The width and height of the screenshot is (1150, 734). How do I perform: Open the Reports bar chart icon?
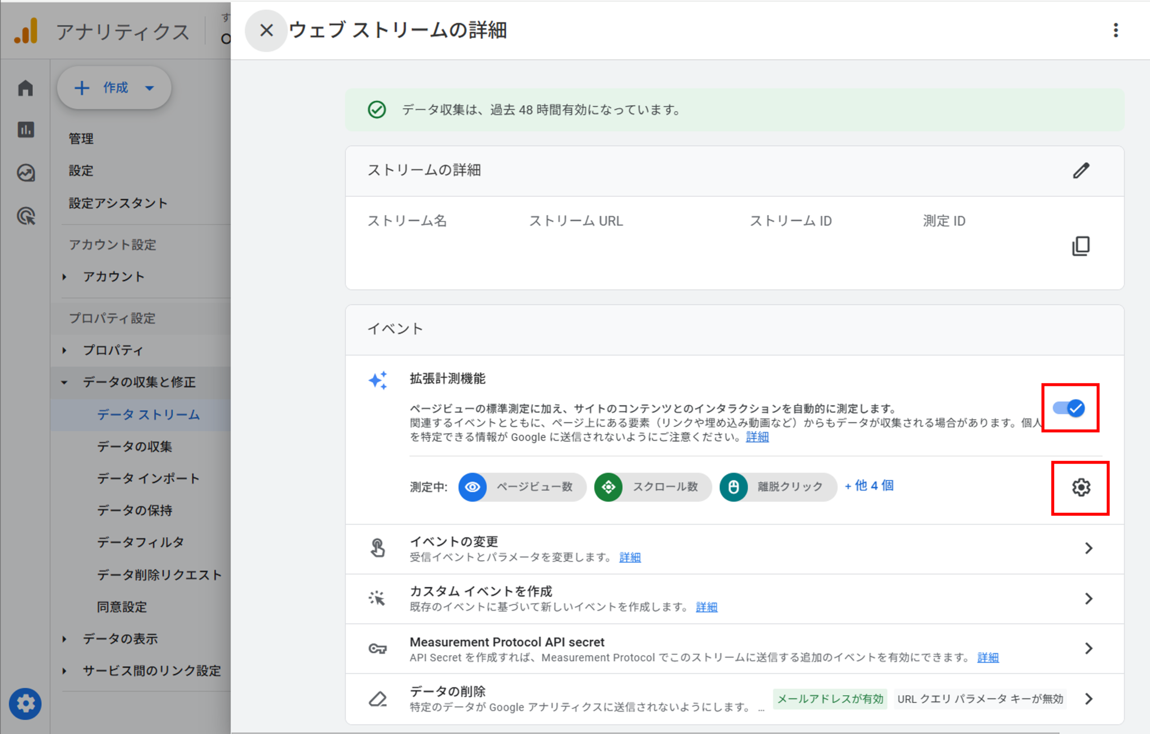tap(25, 130)
